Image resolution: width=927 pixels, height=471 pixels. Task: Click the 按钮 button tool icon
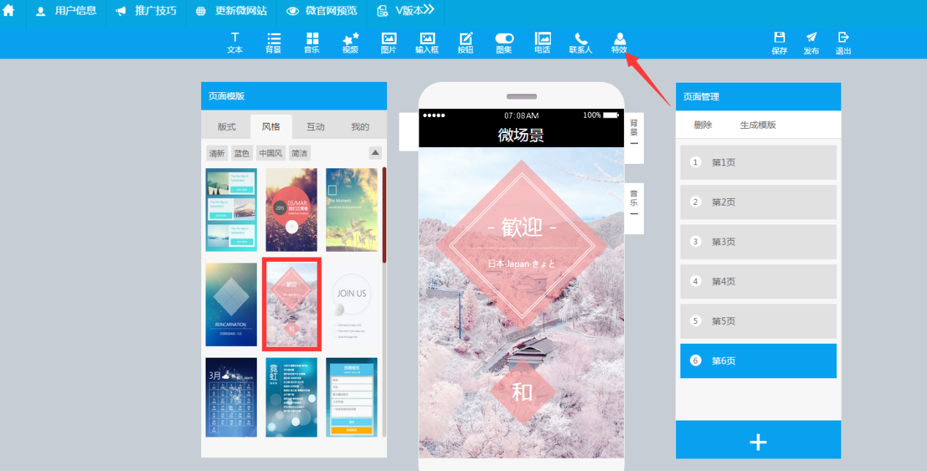click(x=465, y=42)
